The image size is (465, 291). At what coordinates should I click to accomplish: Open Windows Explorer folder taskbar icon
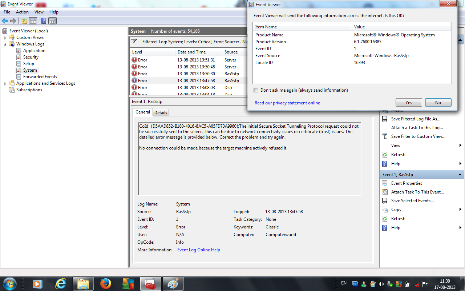coord(83,283)
